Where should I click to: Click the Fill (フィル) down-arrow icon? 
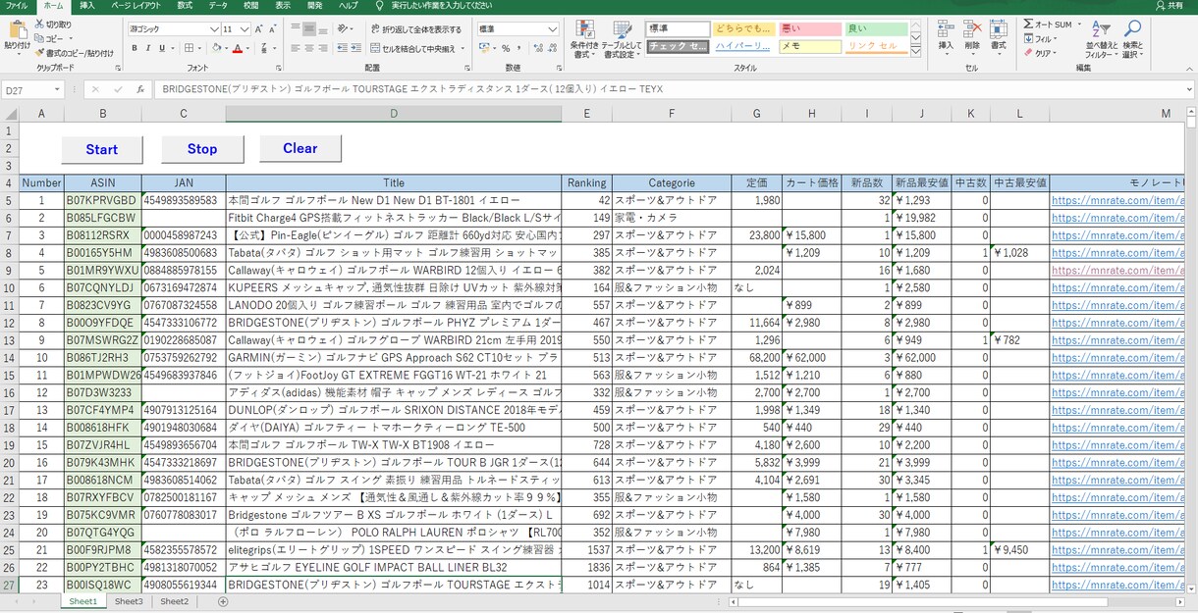[x=1028, y=39]
